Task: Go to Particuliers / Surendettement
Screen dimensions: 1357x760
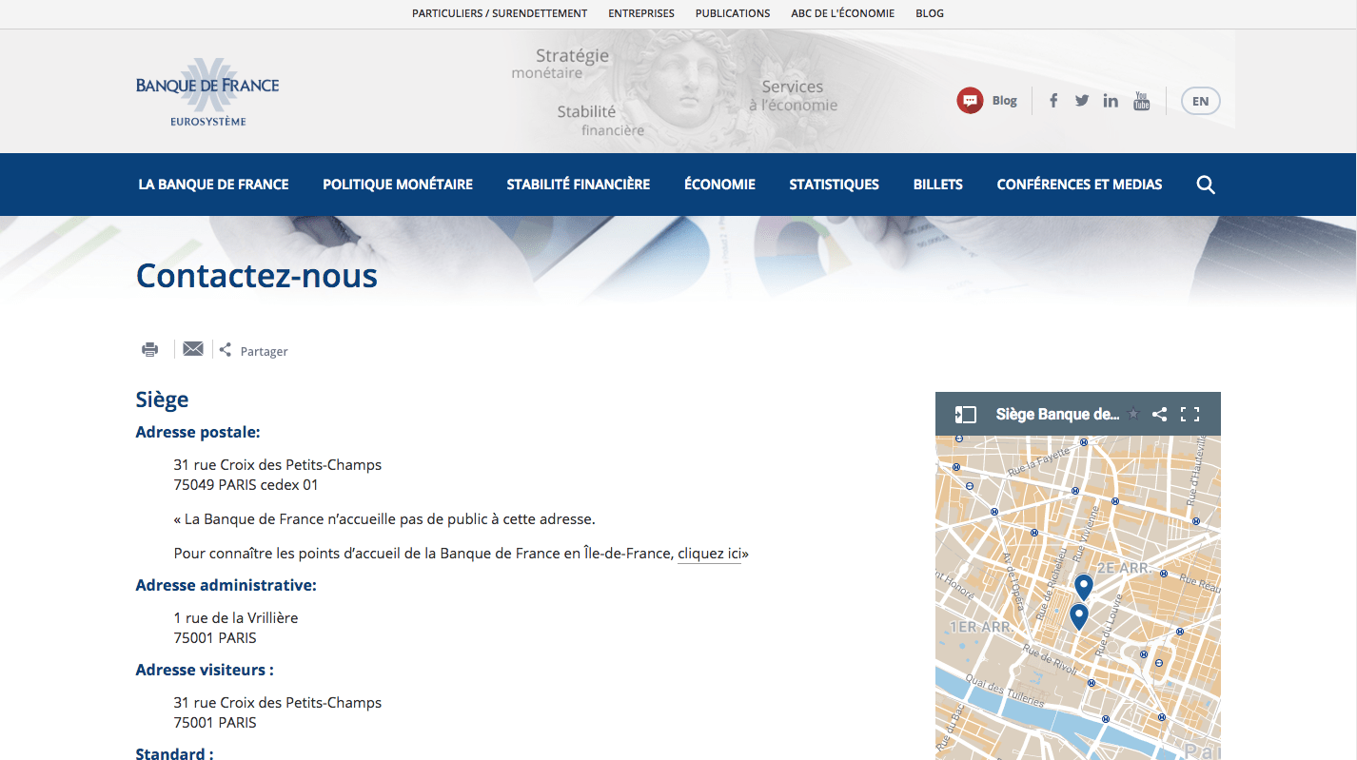Action: pyautogui.click(x=500, y=13)
